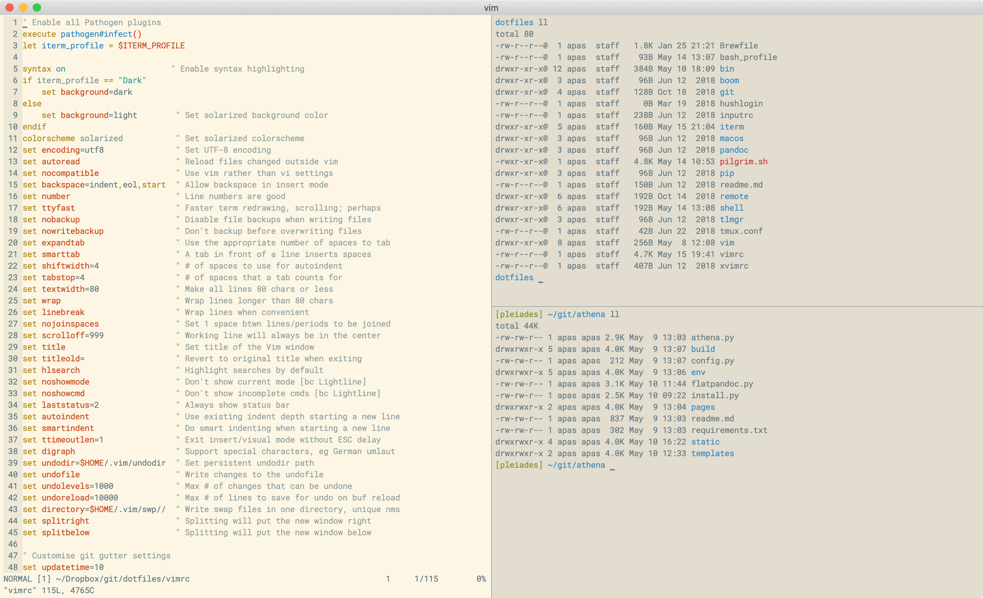Click line number 25 in the gutter
983x598 pixels.
[x=13, y=301]
